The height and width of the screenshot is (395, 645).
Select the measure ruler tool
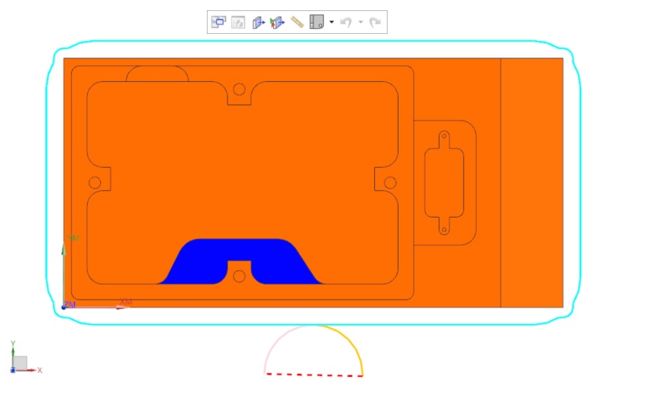click(297, 22)
